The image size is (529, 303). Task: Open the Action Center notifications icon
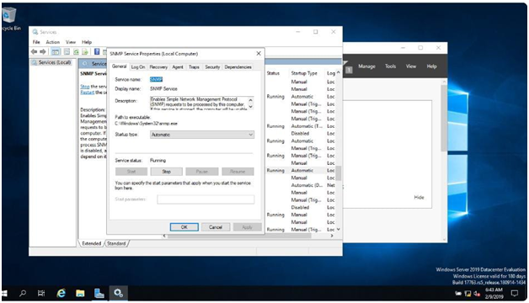(515, 293)
